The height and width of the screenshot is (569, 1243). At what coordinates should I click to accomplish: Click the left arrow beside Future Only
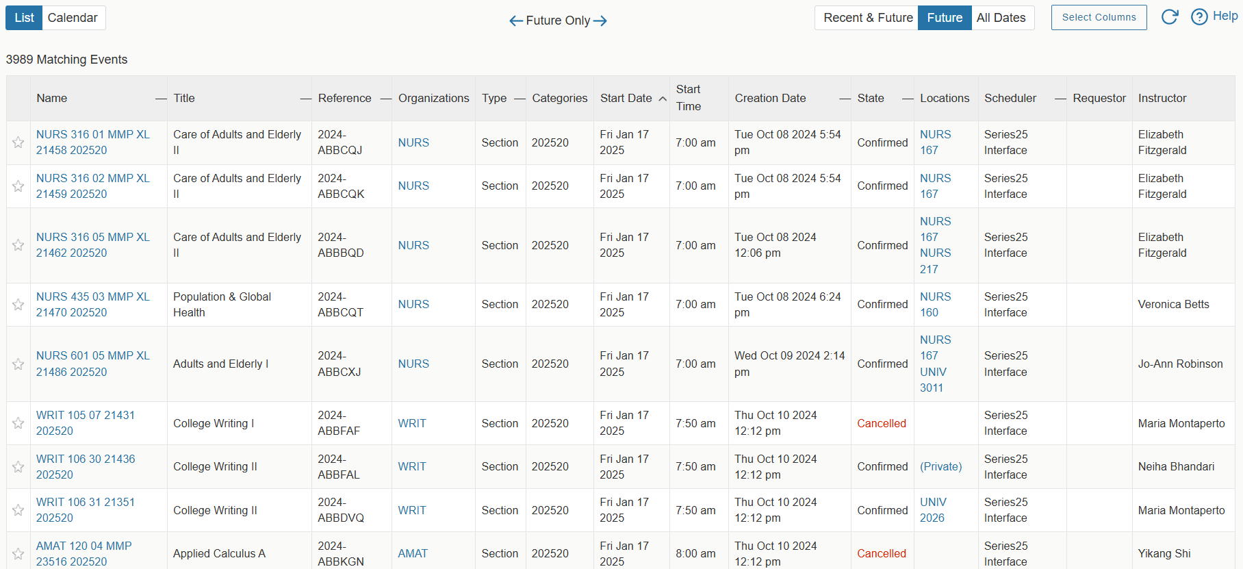pyautogui.click(x=515, y=21)
